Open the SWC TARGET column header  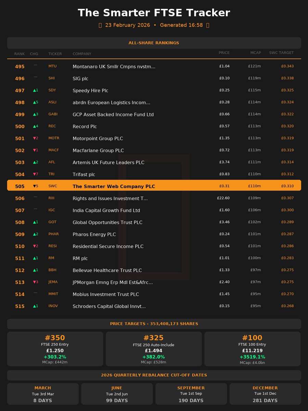click(281, 53)
